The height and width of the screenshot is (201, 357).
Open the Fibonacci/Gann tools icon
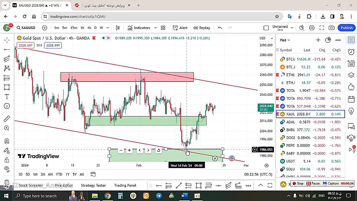(7, 59)
